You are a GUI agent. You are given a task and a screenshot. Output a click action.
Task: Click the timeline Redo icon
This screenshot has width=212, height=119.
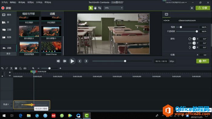(7, 68)
